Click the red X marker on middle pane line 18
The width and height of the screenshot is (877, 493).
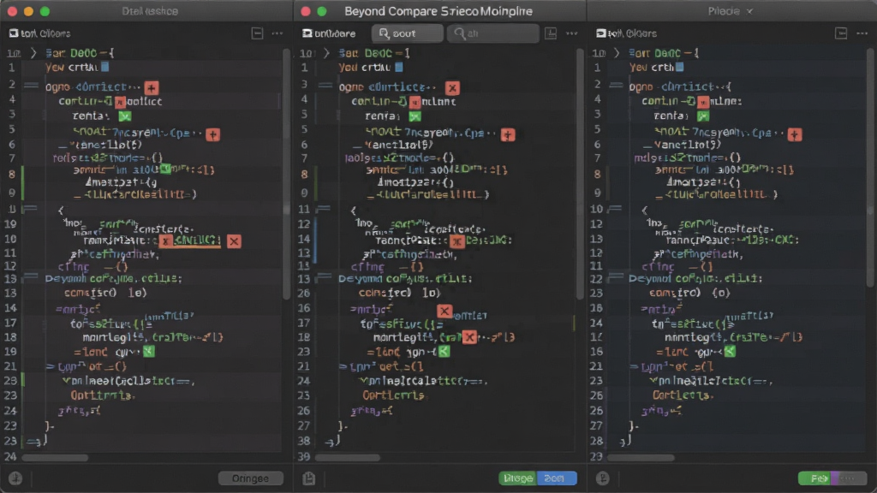[469, 337]
